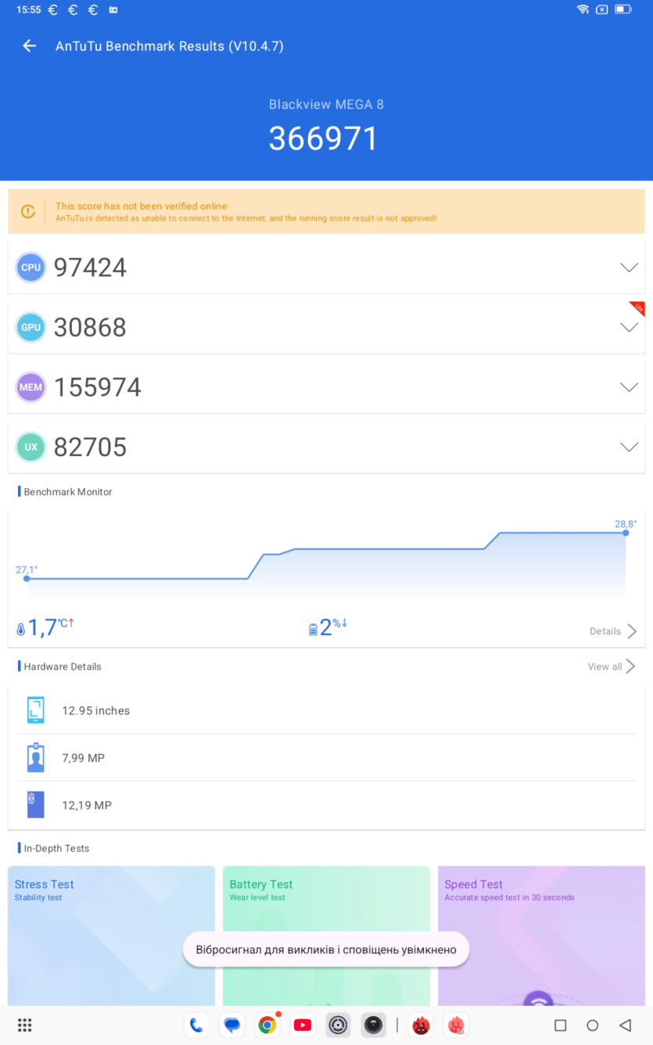Image resolution: width=653 pixels, height=1045 pixels.
Task: Tap the battery drop icon
Action: pyautogui.click(x=313, y=629)
